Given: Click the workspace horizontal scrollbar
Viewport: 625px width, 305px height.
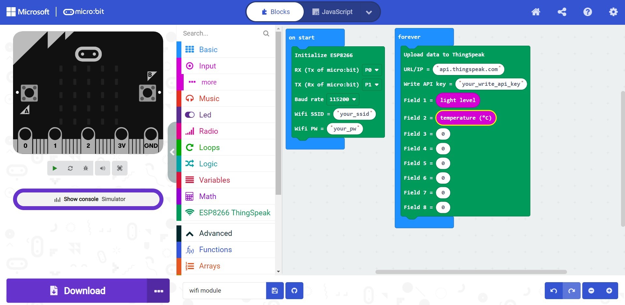Looking at the screenshot, I should (x=471, y=272).
